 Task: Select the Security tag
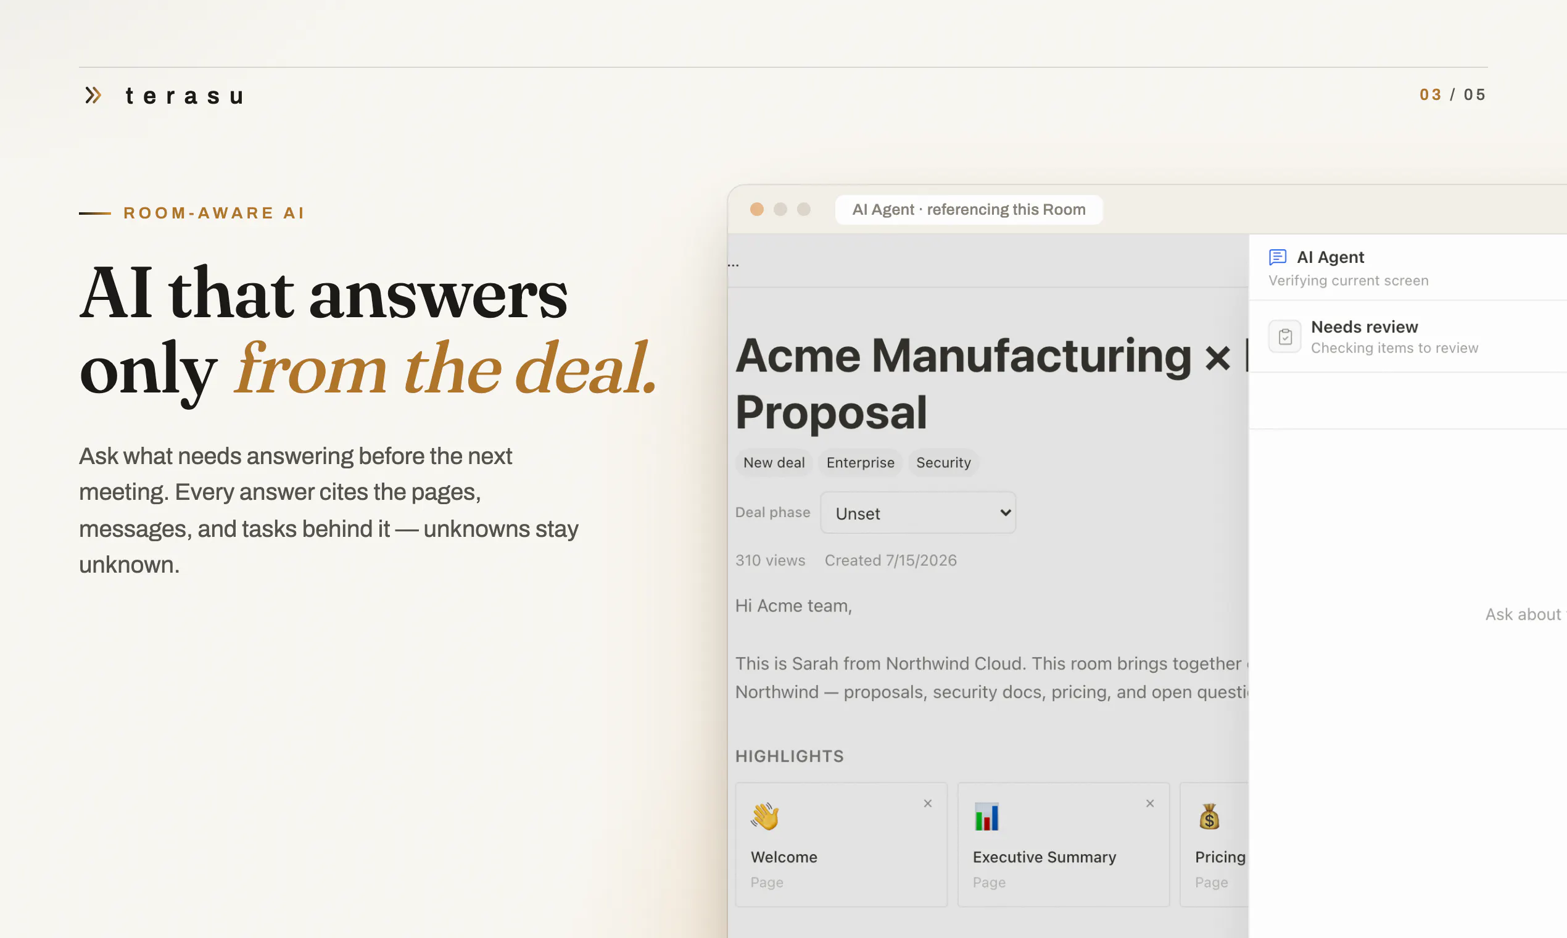[944, 463]
